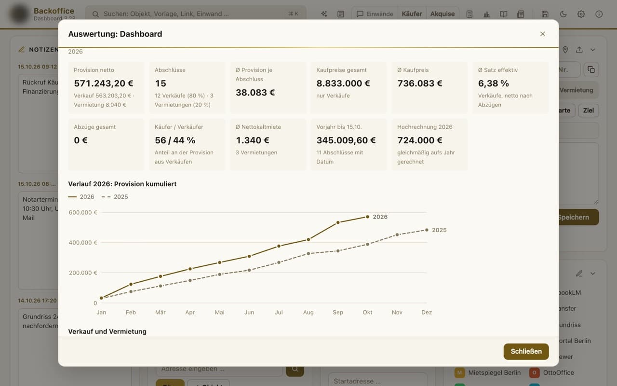
Task: Open settings with the gear icon
Action: (581, 14)
